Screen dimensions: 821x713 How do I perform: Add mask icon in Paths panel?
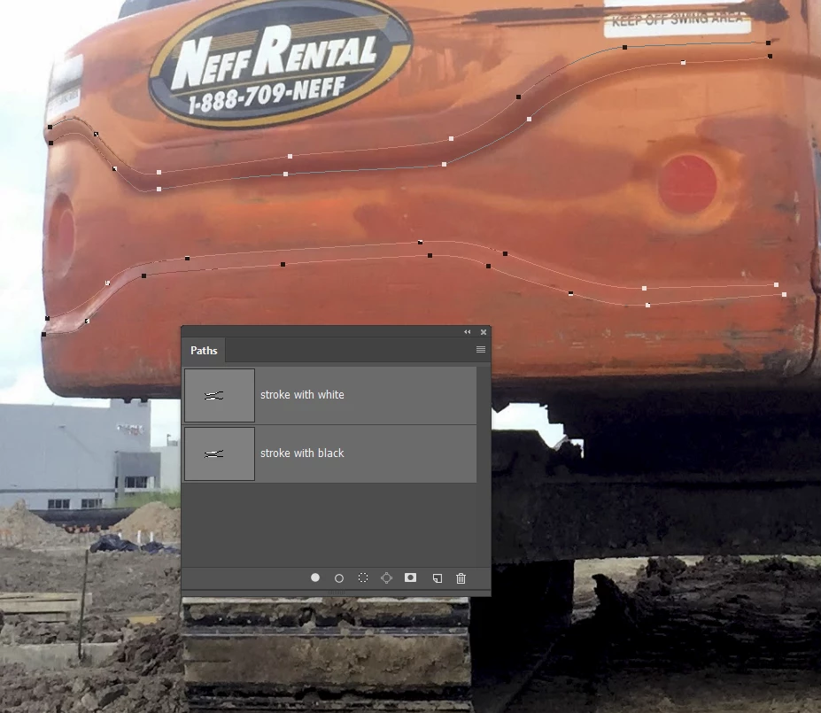[411, 577]
